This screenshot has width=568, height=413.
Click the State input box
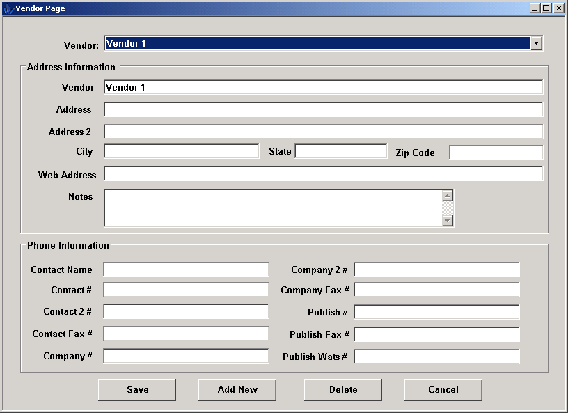[x=340, y=152]
